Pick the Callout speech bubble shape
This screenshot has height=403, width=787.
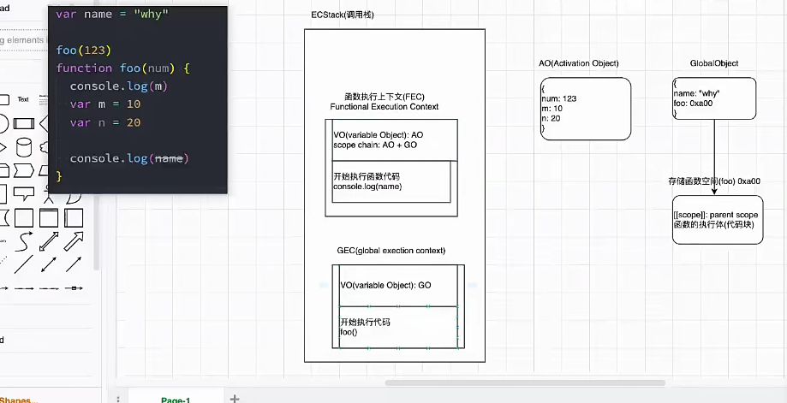coord(24,194)
